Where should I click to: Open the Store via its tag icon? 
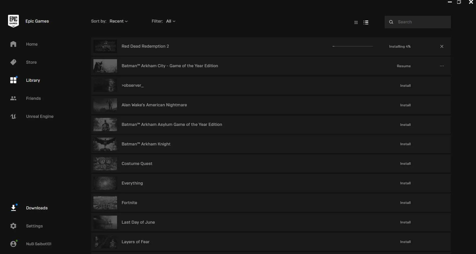tap(13, 62)
